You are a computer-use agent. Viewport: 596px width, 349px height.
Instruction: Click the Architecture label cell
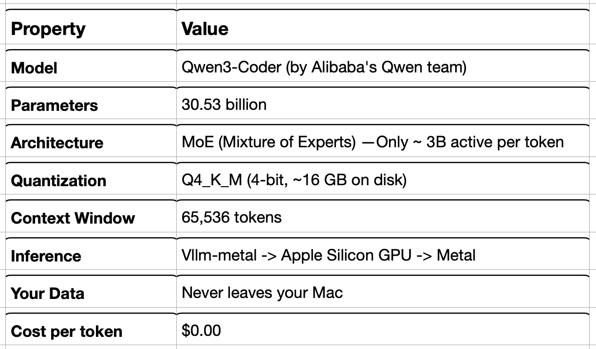pyautogui.click(x=91, y=142)
